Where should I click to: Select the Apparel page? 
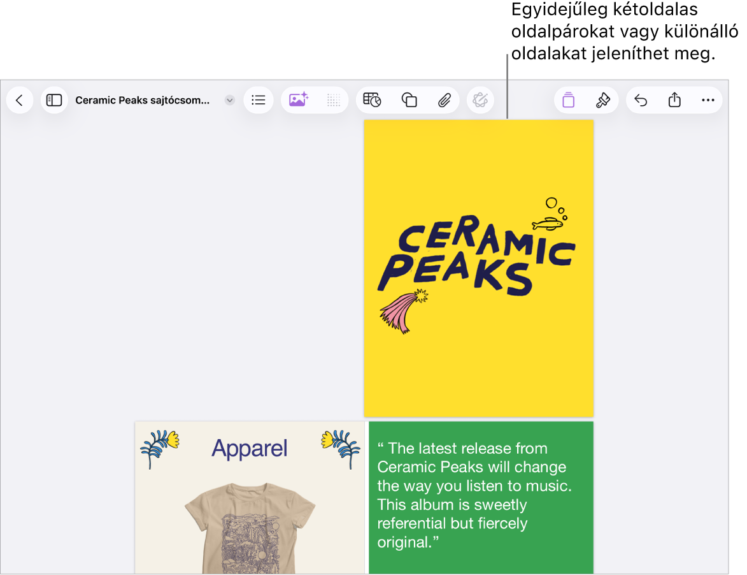250,498
